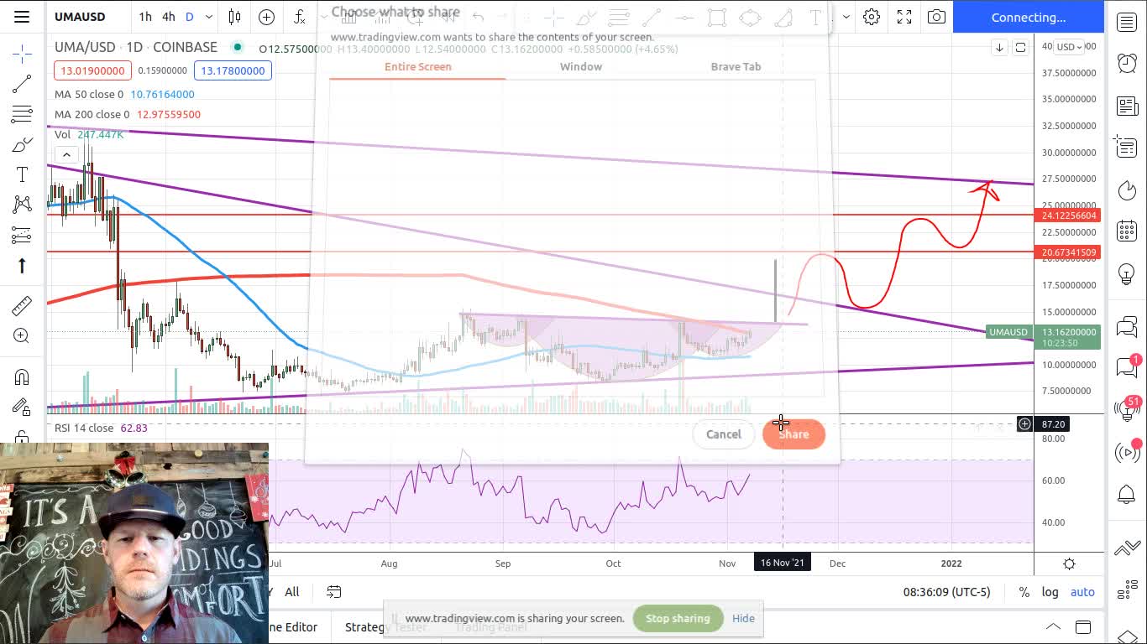Expand the timeframe interval dropdown
Viewport: 1147px width, 644px height.
point(209,17)
